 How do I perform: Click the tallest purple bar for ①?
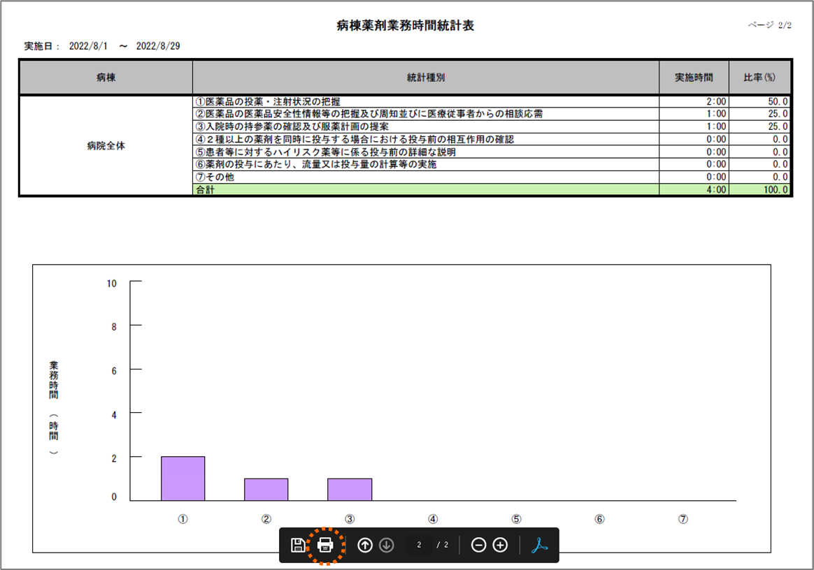click(x=183, y=478)
